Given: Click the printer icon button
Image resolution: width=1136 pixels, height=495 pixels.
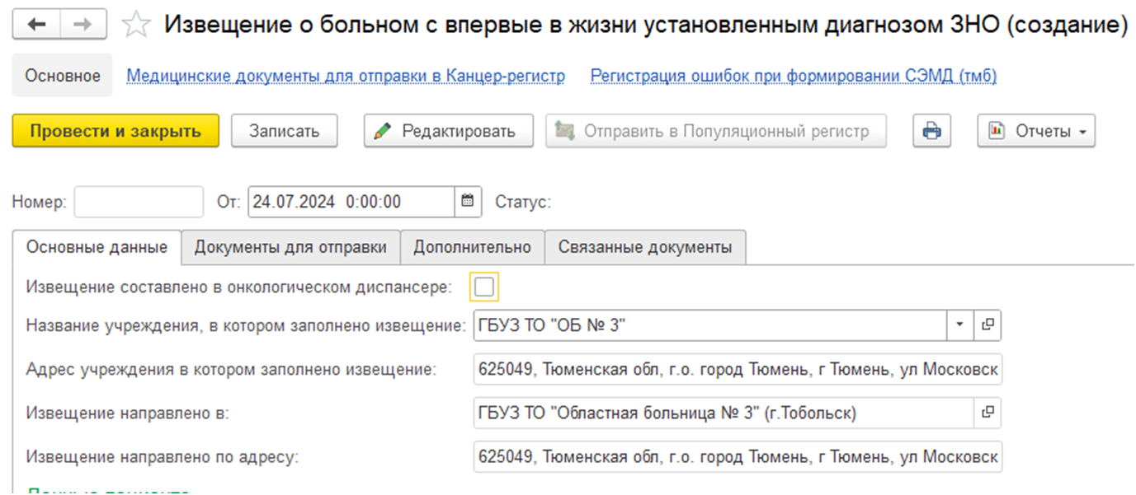Looking at the screenshot, I should pos(932,131).
